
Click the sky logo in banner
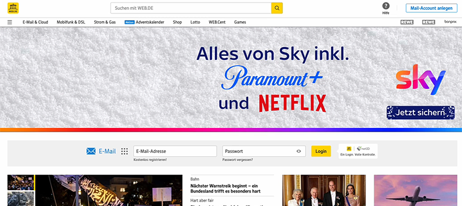pos(421,79)
